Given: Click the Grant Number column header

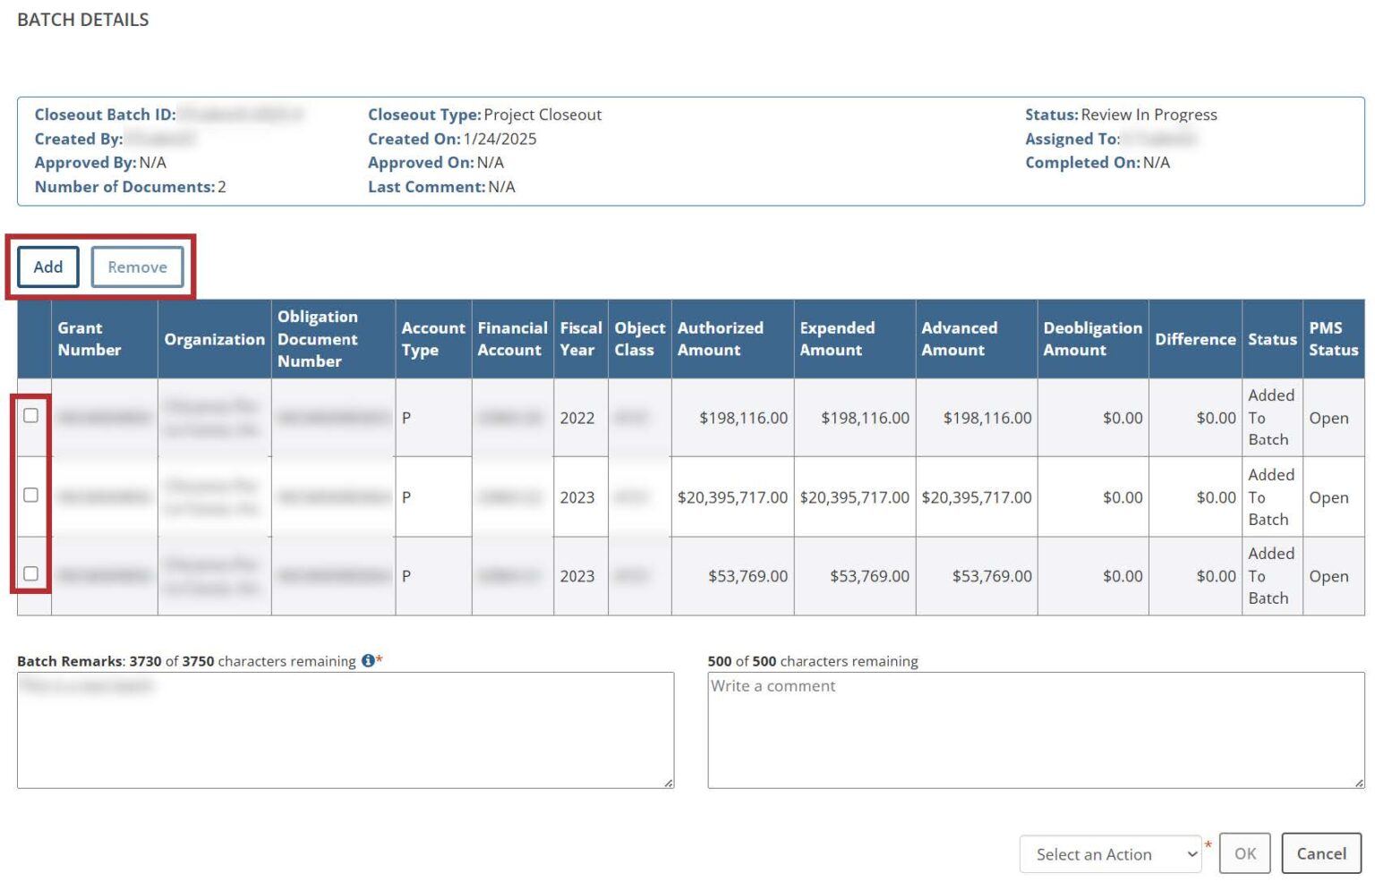Looking at the screenshot, I should 90,339.
